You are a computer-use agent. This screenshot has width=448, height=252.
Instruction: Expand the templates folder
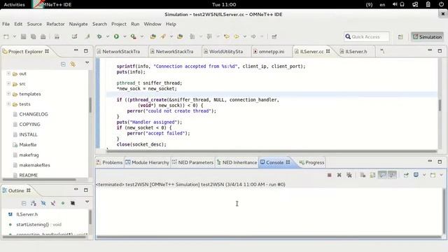point(8,94)
